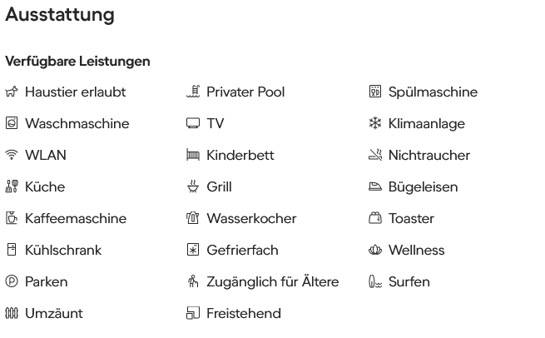The height and width of the screenshot is (338, 545).
Task: Click the Zugänglich für Ältere label
Action: point(273,281)
